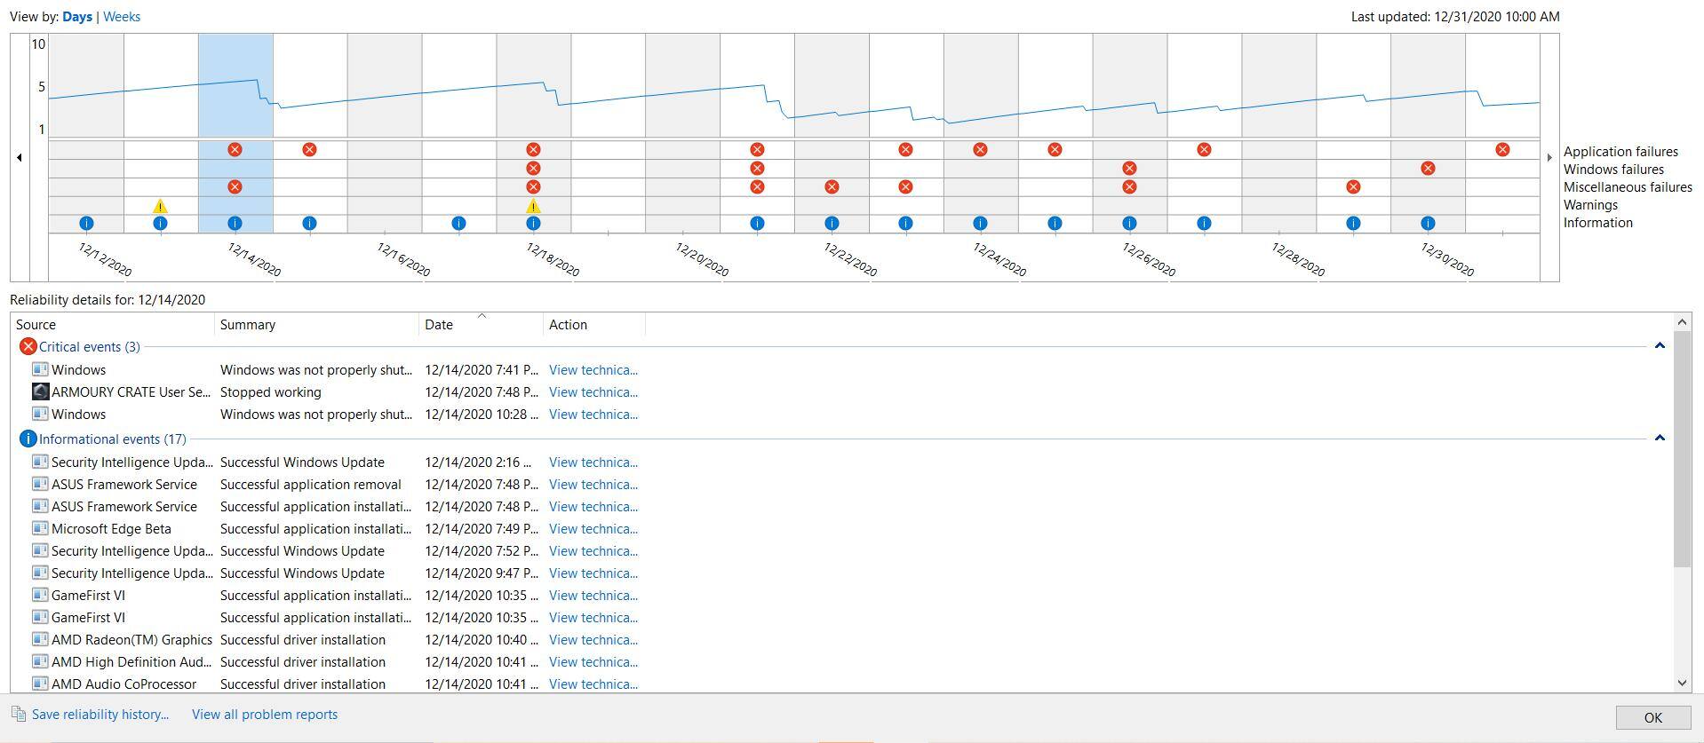Click the Informational events blue info icon
The image size is (1704, 743).
28,439
